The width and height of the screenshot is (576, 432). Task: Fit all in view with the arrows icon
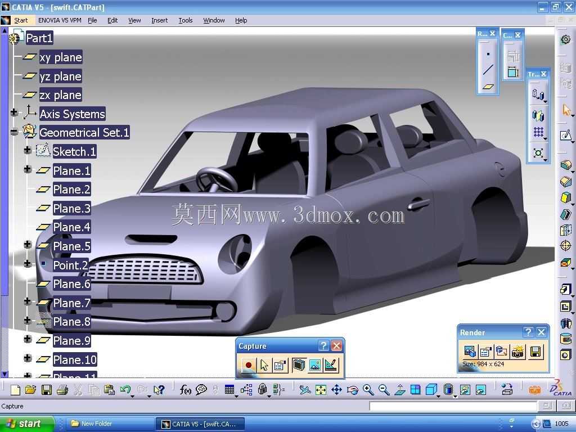tap(321, 389)
